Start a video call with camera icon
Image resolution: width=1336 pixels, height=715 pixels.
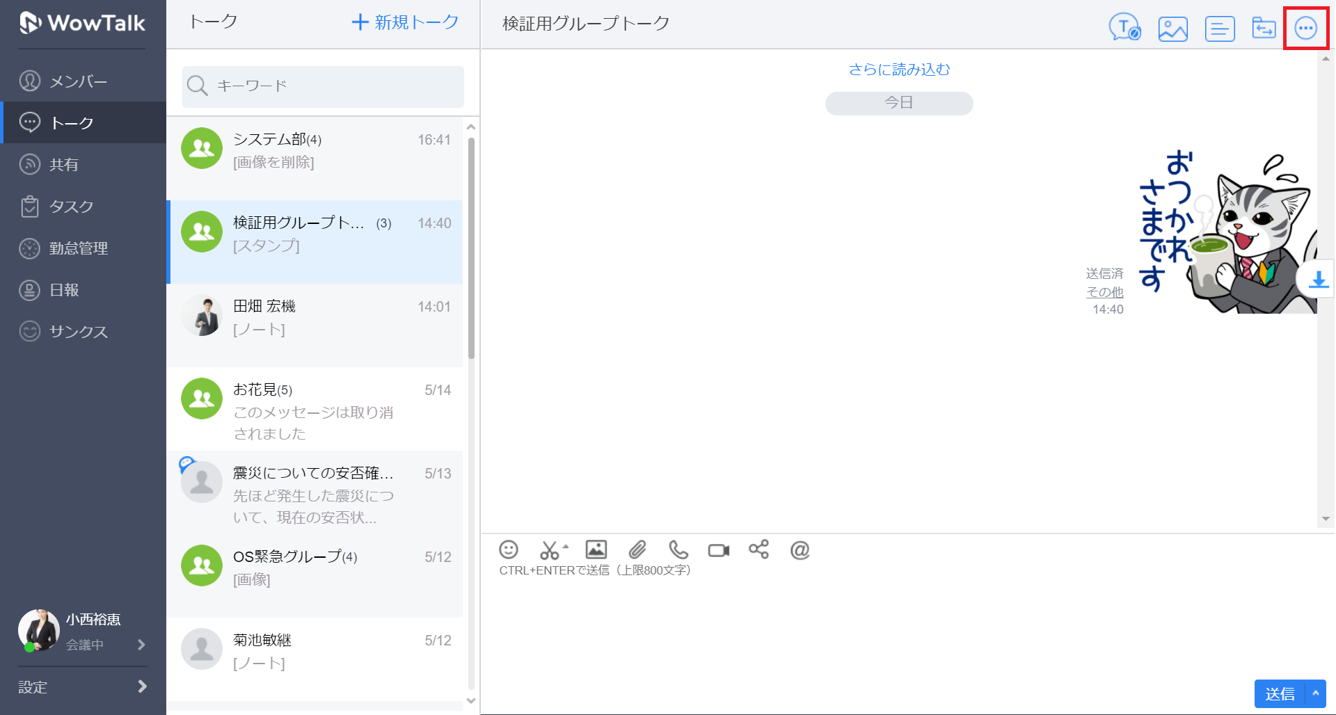tap(719, 550)
